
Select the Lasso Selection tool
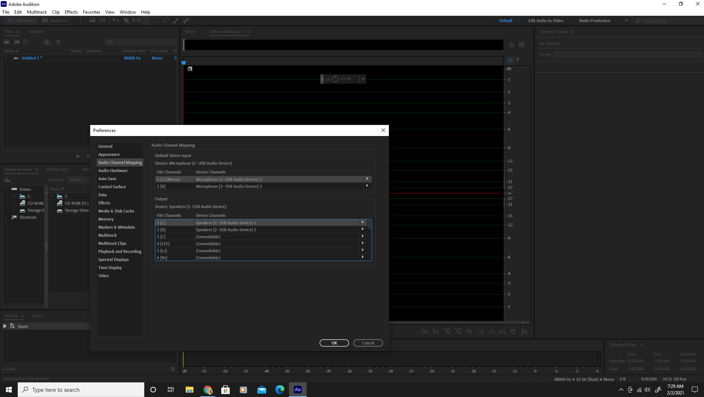(x=166, y=21)
